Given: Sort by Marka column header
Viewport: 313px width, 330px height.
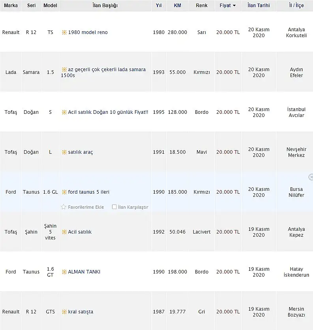Looking at the screenshot, I should pos(11,6).
